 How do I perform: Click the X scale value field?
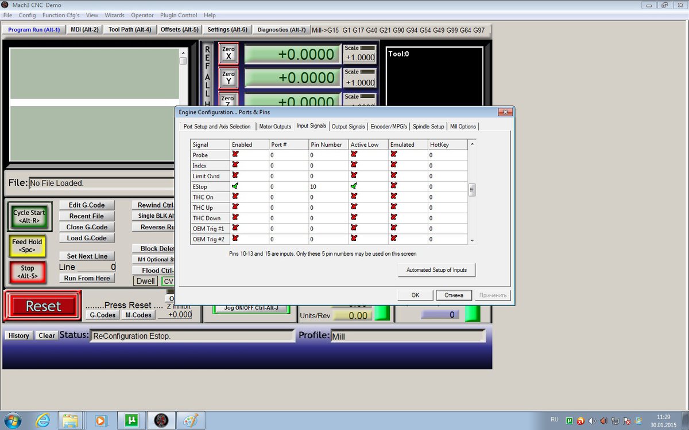tap(359, 57)
